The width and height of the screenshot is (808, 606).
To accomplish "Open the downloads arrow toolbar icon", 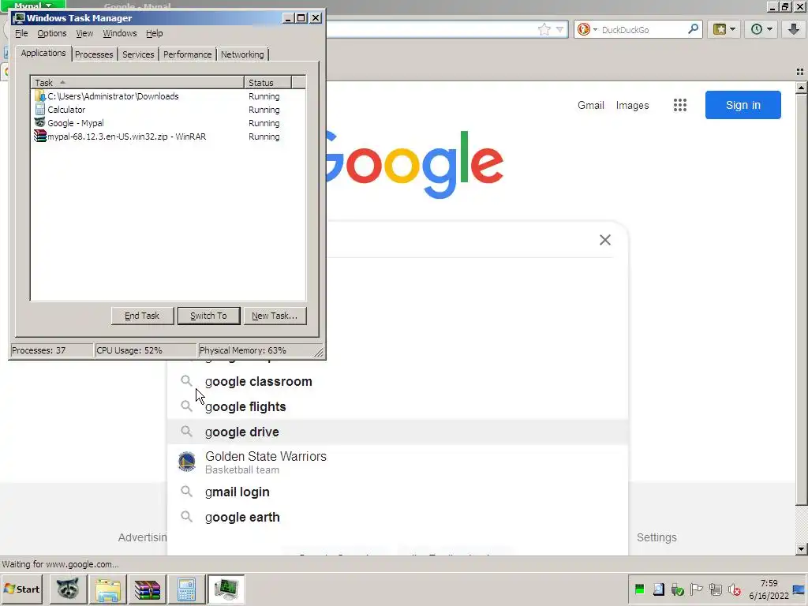I will click(794, 29).
